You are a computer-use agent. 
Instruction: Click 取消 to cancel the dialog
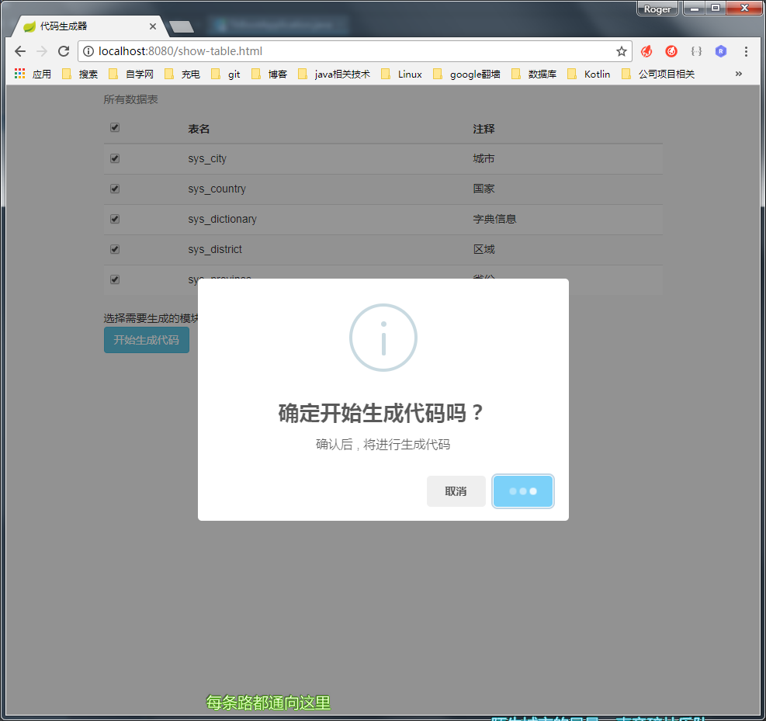pyautogui.click(x=456, y=491)
